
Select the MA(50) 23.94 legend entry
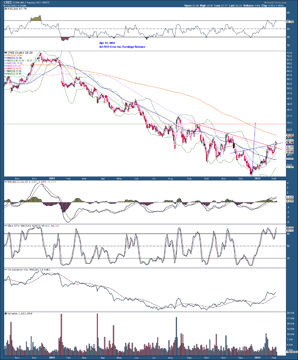pos(13,58)
